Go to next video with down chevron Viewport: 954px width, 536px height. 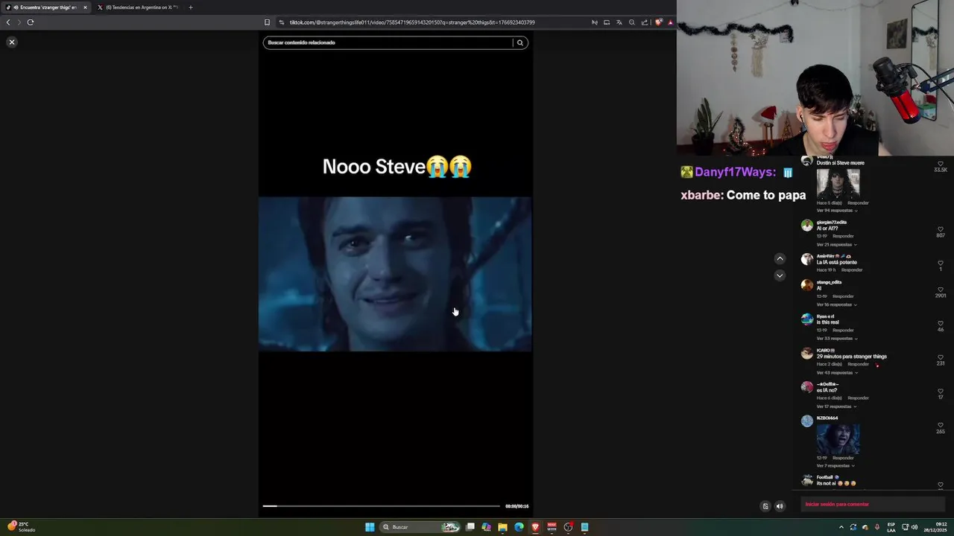coord(780,275)
